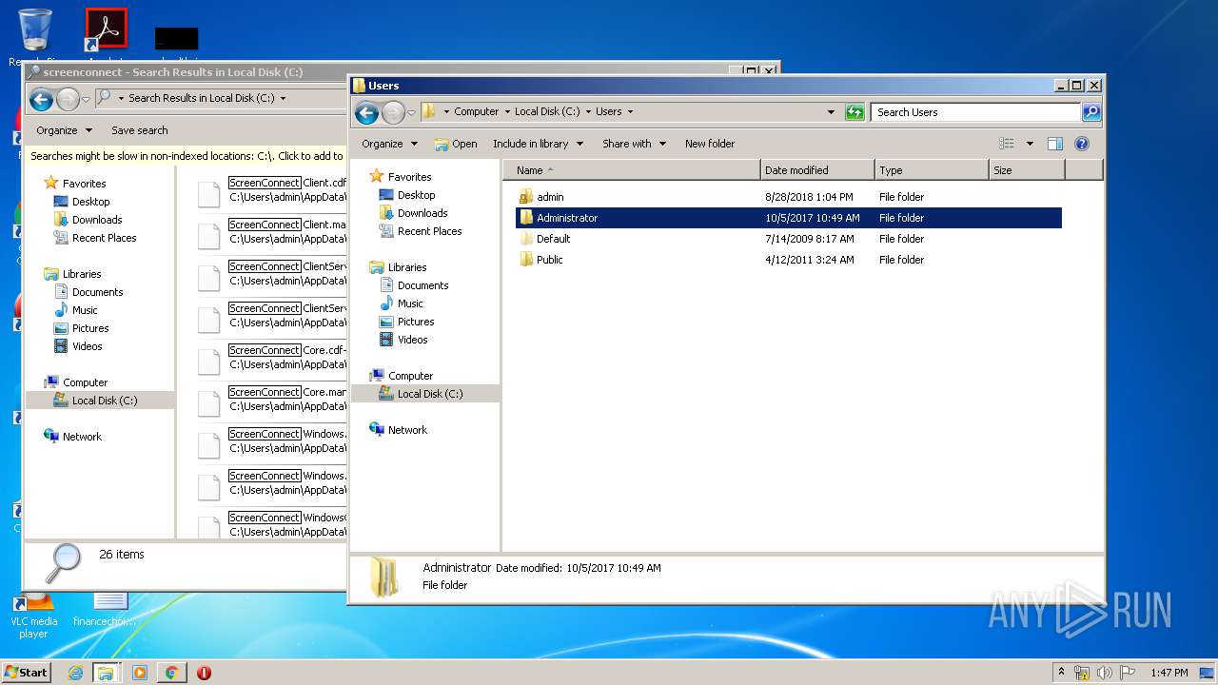Click the search magnifier in Users window
This screenshot has height=685, width=1218.
point(1091,112)
